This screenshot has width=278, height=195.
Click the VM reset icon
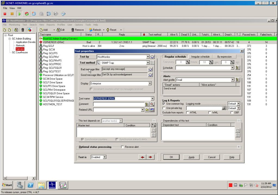click(x=27, y=14)
